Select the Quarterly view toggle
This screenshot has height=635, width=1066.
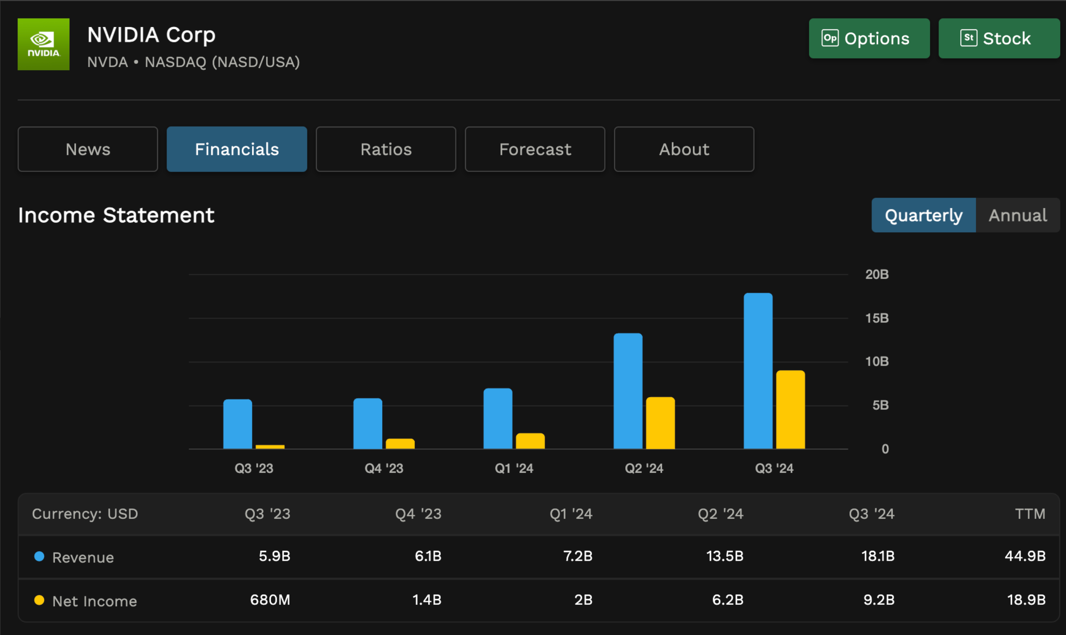click(923, 215)
